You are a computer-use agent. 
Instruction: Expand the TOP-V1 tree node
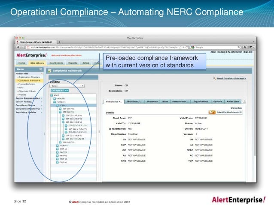pyautogui.click(x=57, y=162)
